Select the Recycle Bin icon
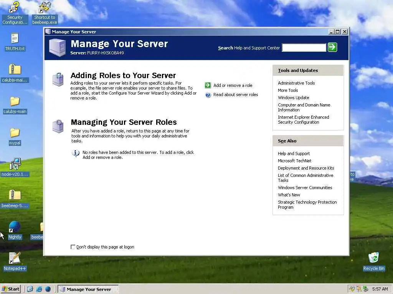The image size is (393, 294). pos(374,261)
